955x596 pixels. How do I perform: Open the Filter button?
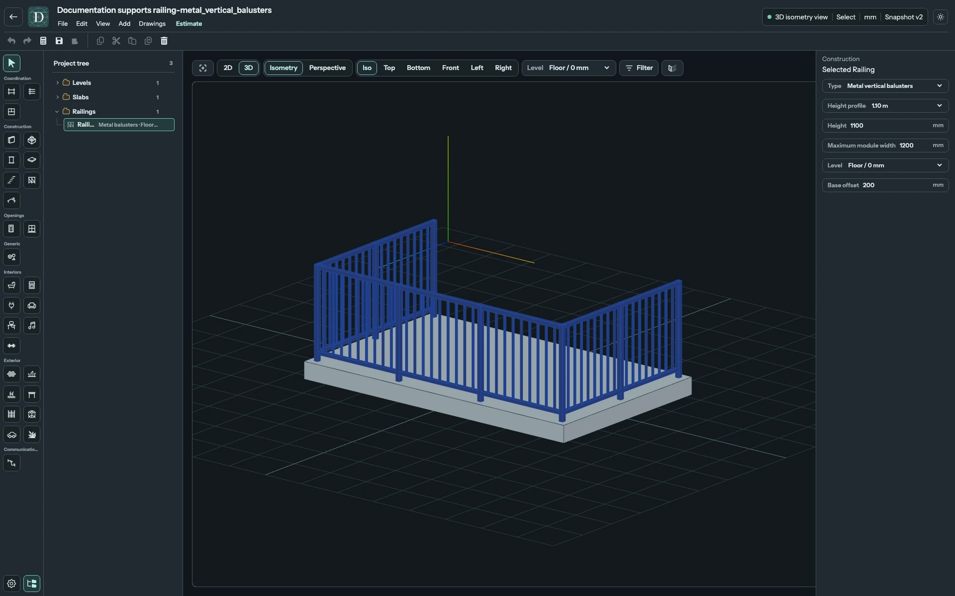[x=639, y=68]
